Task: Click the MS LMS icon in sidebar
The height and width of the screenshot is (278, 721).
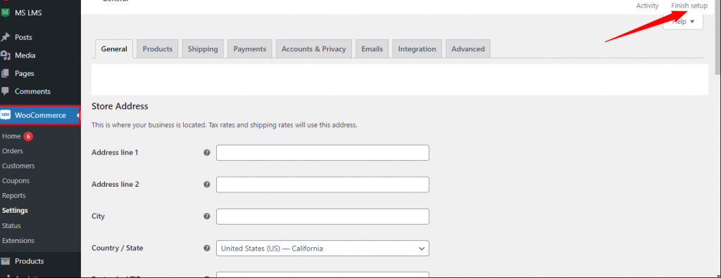Action: (5, 13)
